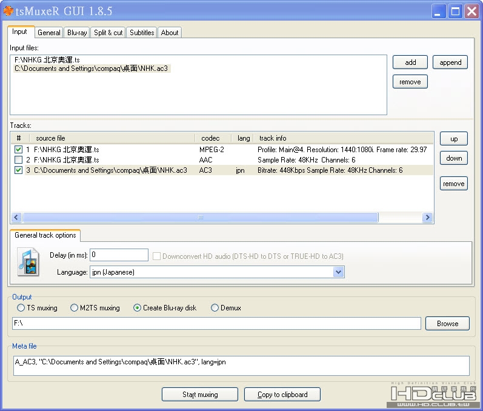483x411 pixels.
Task: Click the lang column header
Action: [242, 138]
